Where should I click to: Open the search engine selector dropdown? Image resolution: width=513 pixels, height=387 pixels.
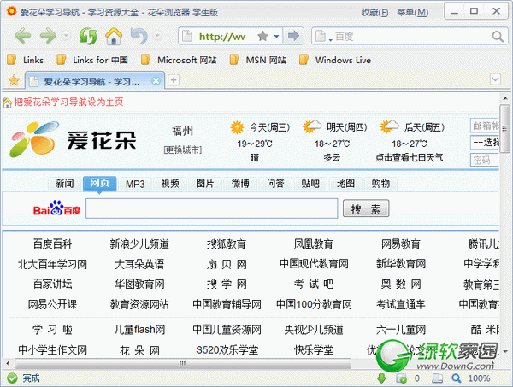(x=322, y=36)
